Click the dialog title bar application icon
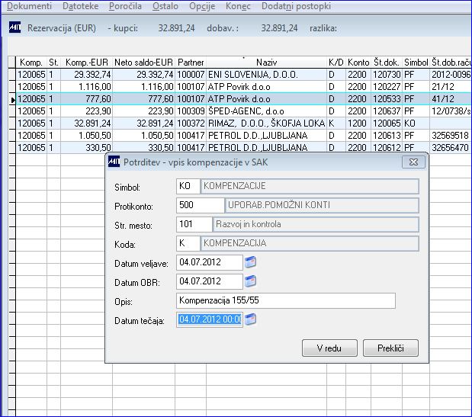The height and width of the screenshot is (417, 472). coord(114,162)
